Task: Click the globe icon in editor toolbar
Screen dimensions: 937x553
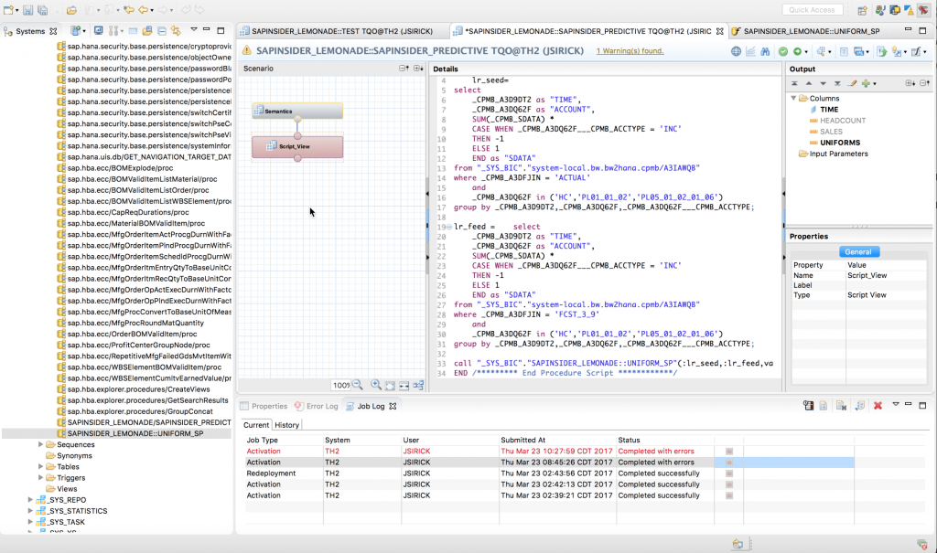Action: click(737, 51)
